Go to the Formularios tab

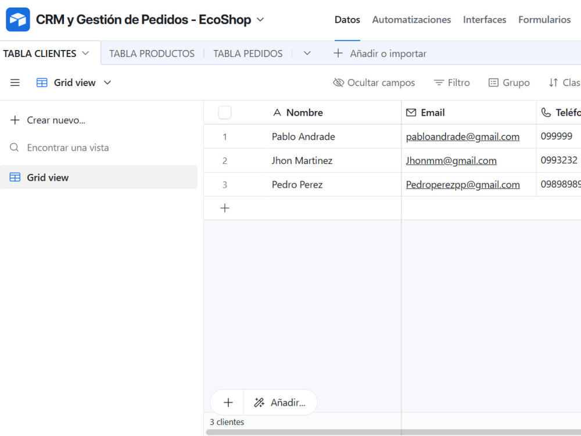(544, 20)
